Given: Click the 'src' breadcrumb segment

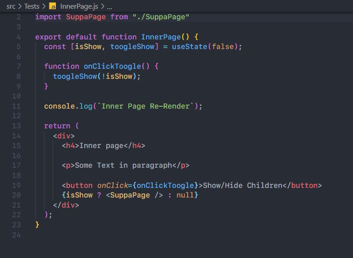Looking at the screenshot, I should pos(11,6).
